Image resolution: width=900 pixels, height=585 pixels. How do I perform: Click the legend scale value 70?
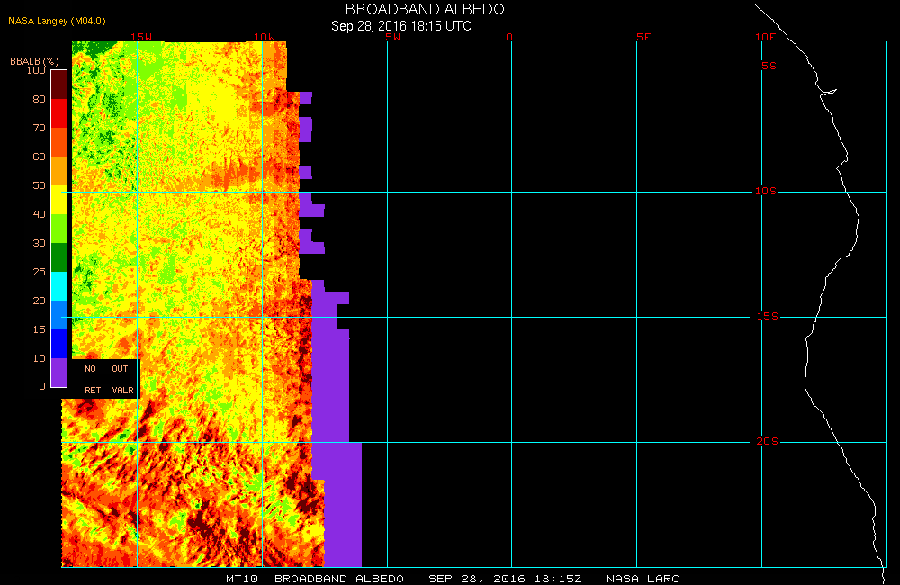point(39,128)
